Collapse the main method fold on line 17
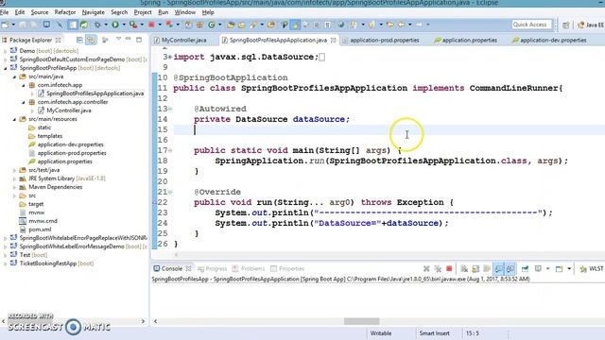Screen dimensions: 605x340 [170, 150]
